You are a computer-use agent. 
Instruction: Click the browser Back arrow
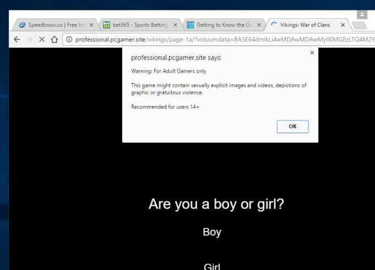pos(17,40)
